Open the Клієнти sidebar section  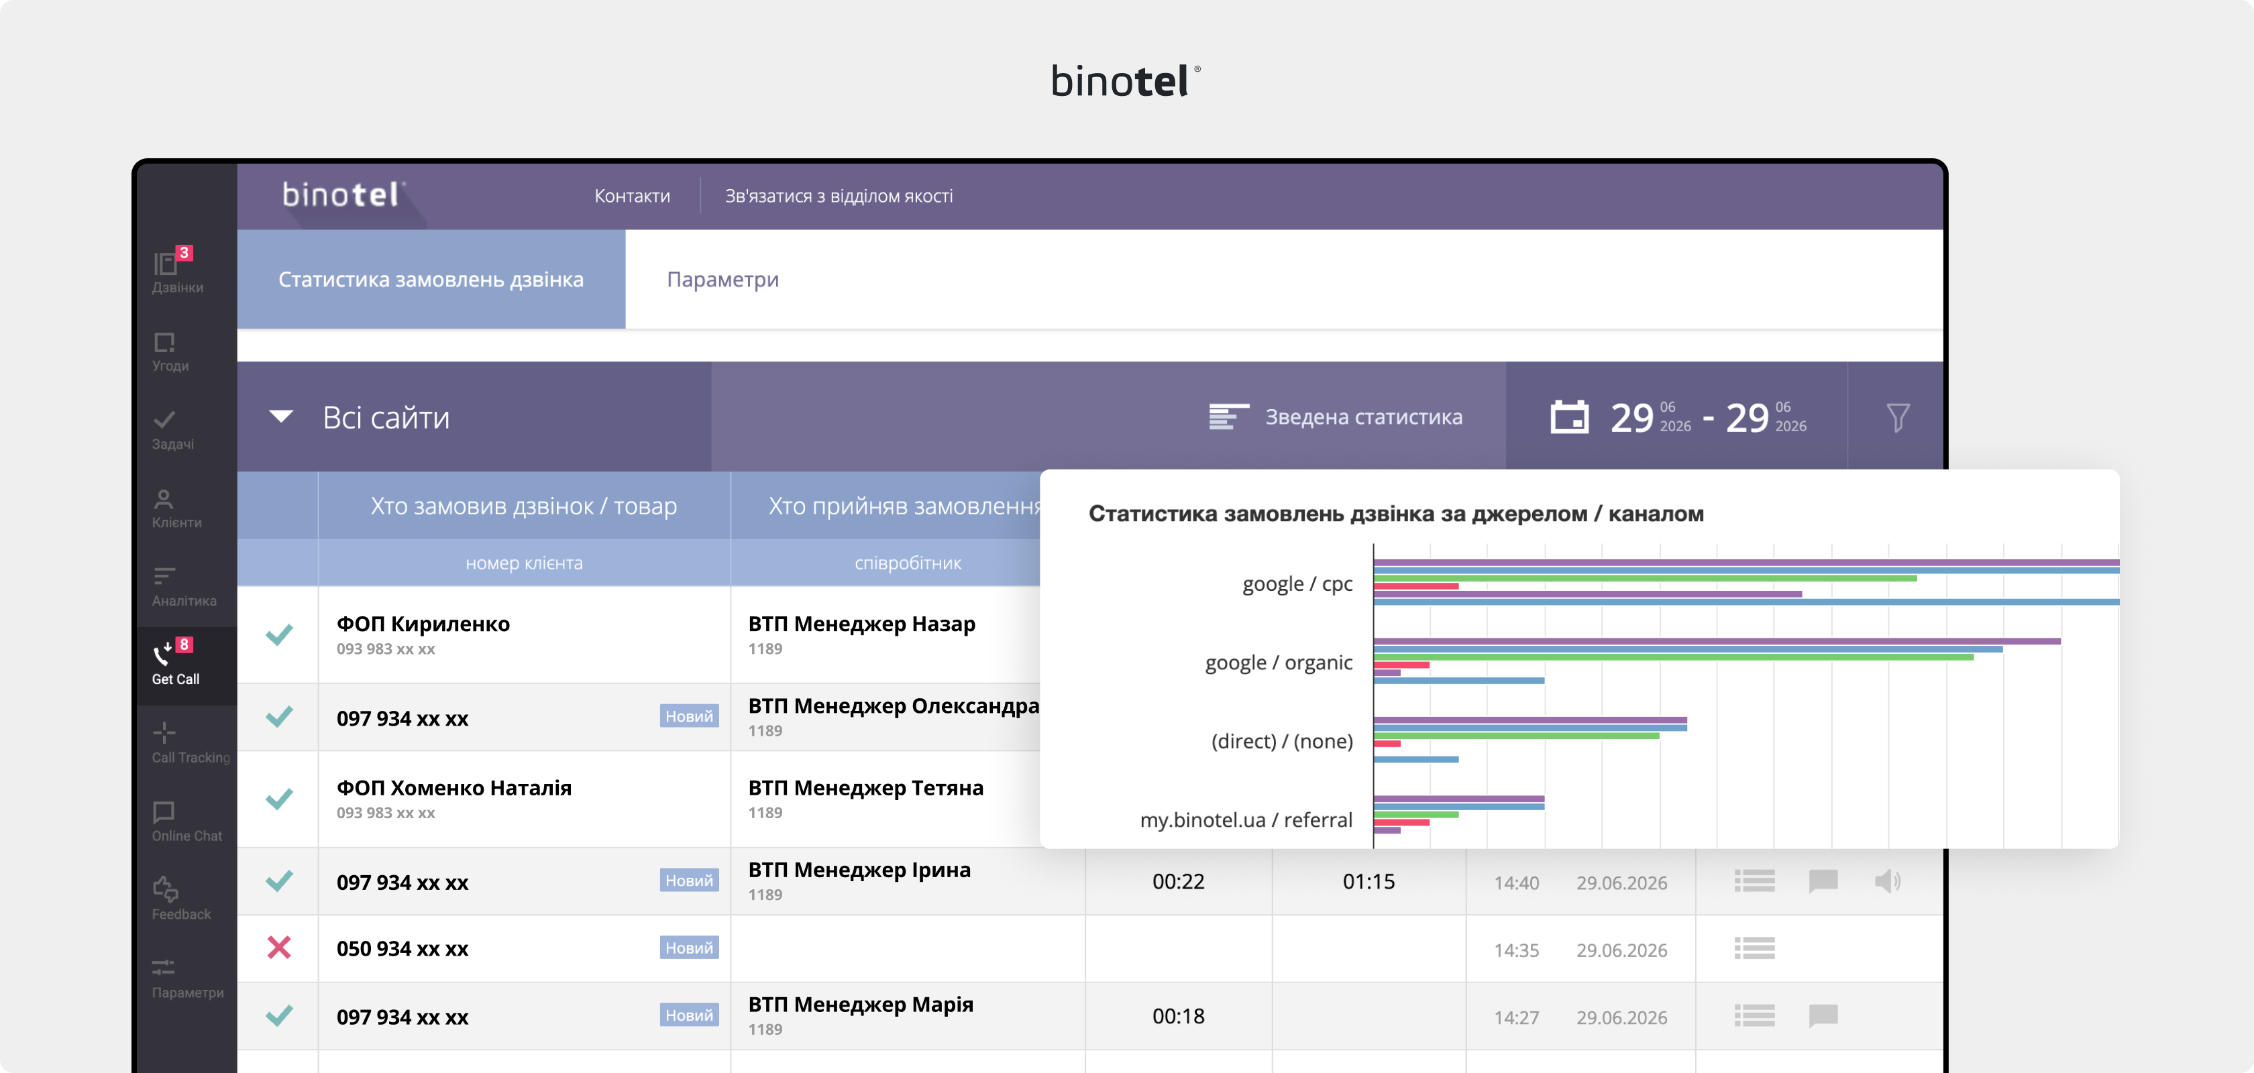coord(176,509)
